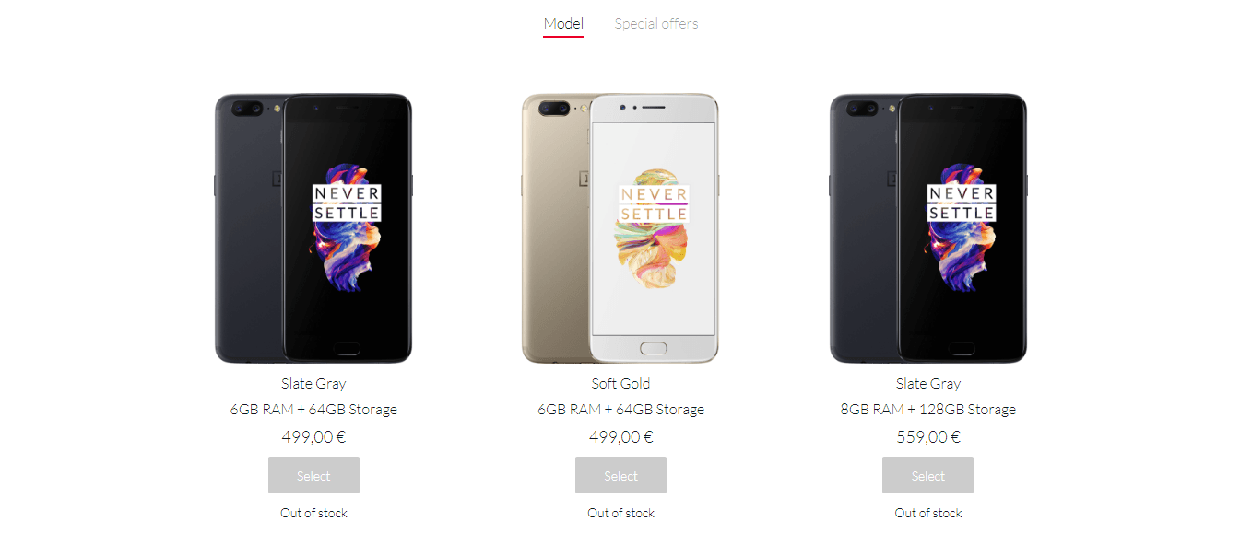
Task: Click the Slate Gray 128GB phone image
Action: click(927, 227)
